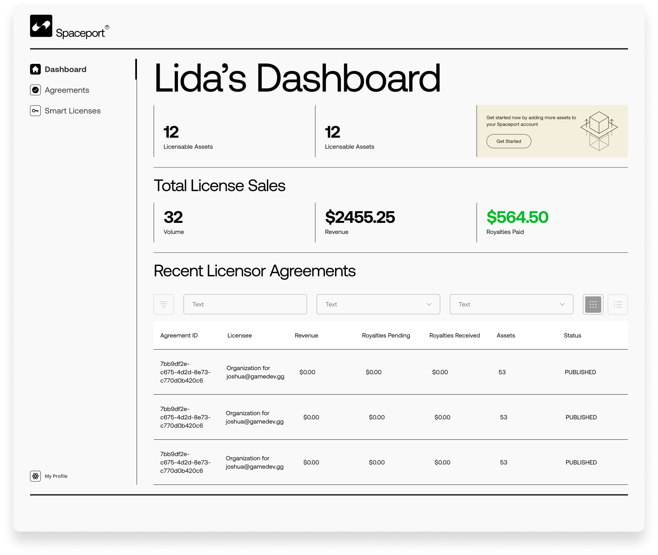Navigate to Agreements in the sidebar
The image size is (658, 555).
click(67, 90)
